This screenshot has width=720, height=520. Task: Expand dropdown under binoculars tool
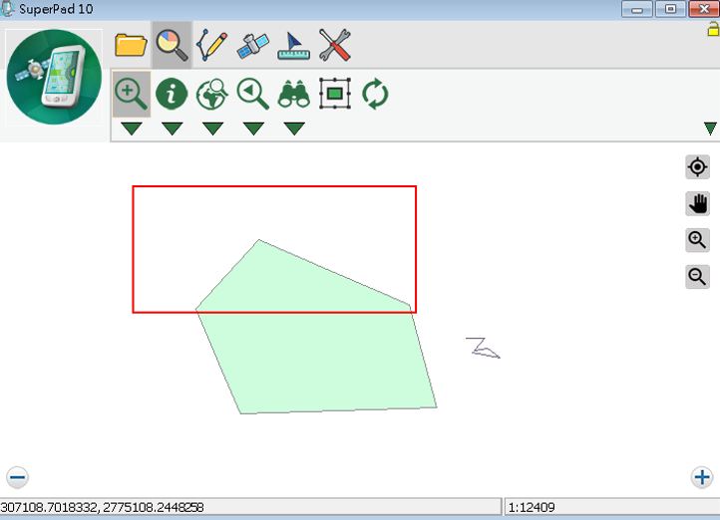(x=294, y=129)
